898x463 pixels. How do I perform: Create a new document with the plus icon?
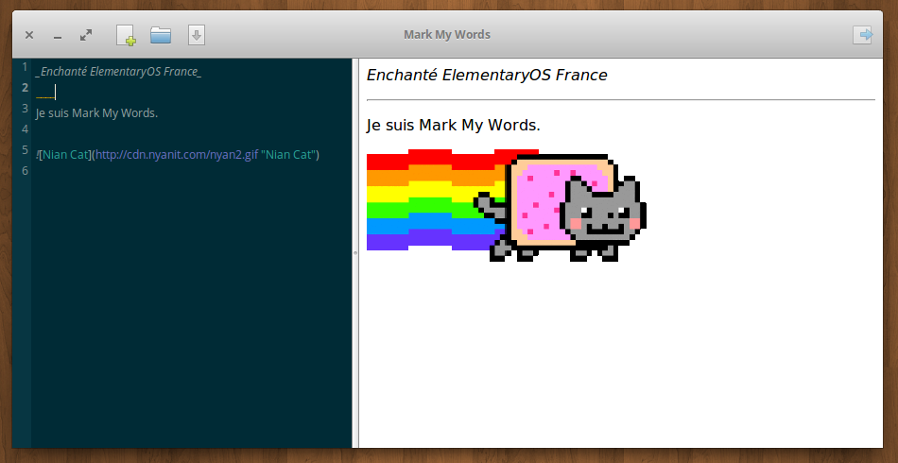pyautogui.click(x=126, y=35)
